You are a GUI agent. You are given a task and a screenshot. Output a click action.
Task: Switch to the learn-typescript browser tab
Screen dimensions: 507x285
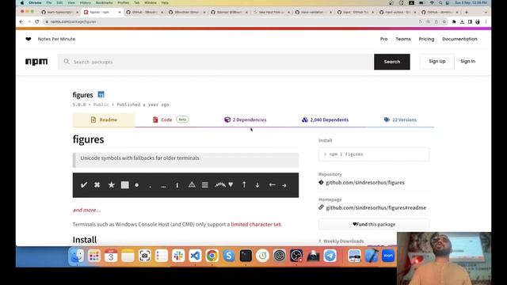(60, 12)
